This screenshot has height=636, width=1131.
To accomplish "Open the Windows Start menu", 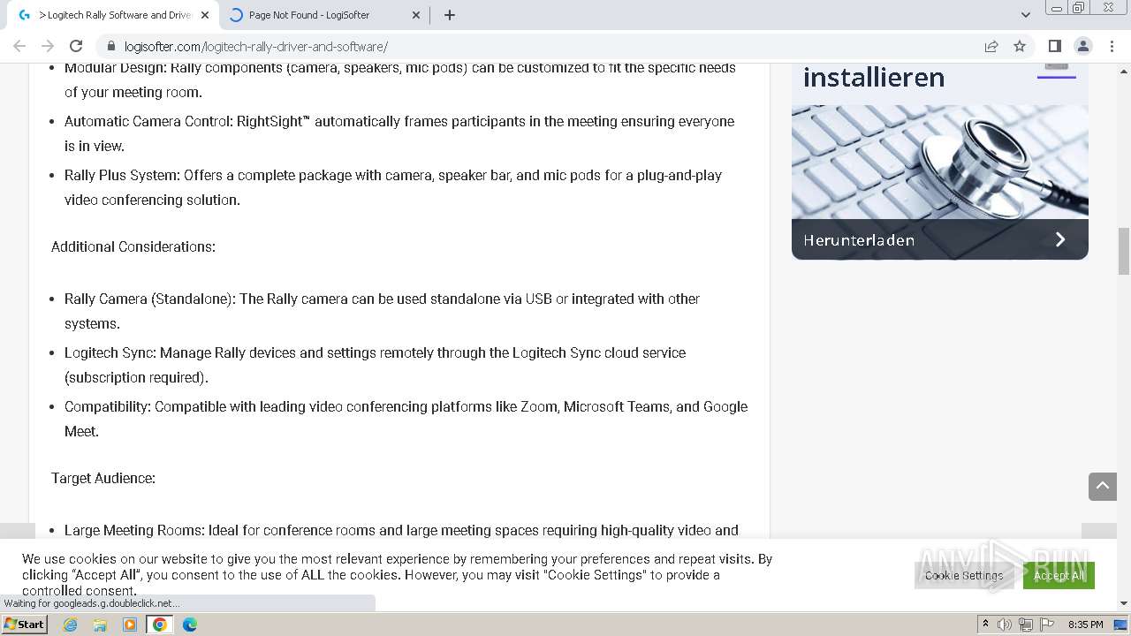I will (24, 625).
